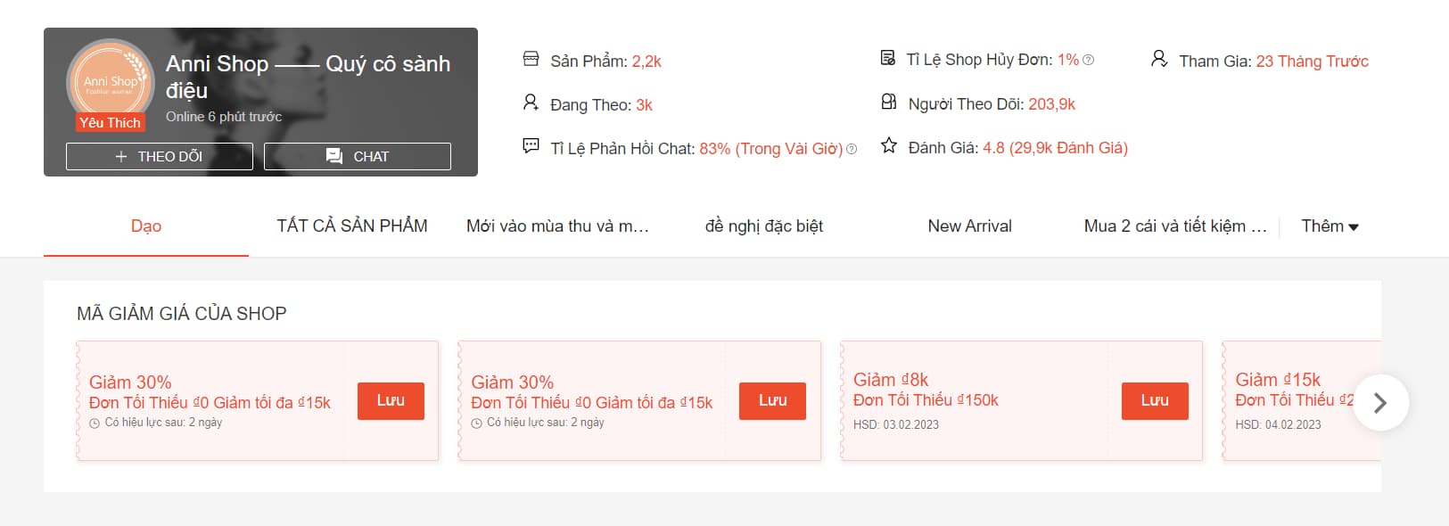Switch to TẤT CẢ SẢN PHẨM tab
Image resolution: width=1449 pixels, height=526 pixels.
point(352,226)
